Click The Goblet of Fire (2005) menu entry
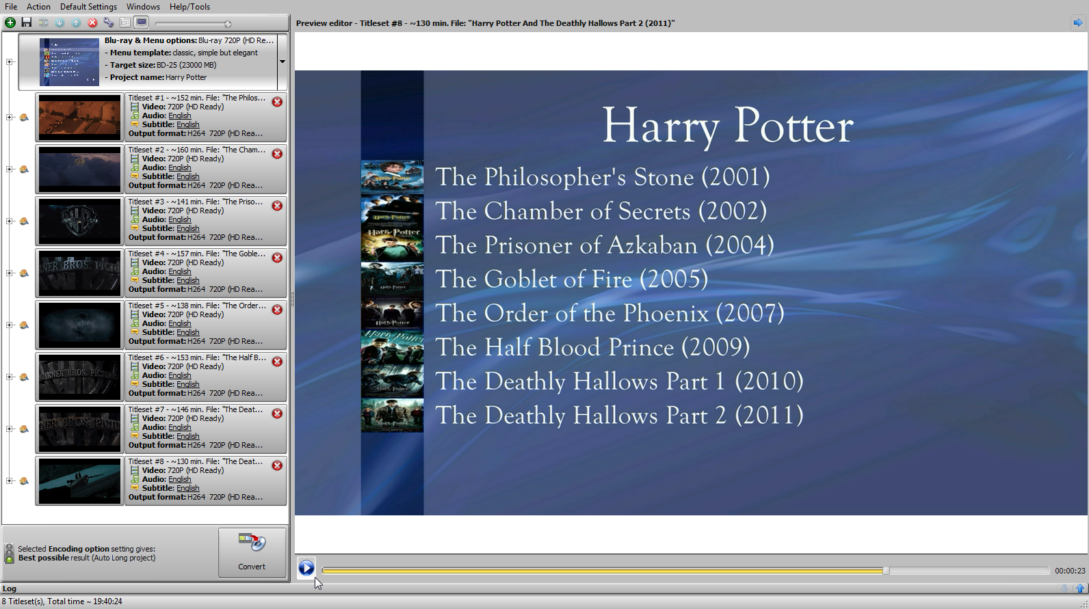Screen dimensions: 1089x609 click(x=572, y=279)
